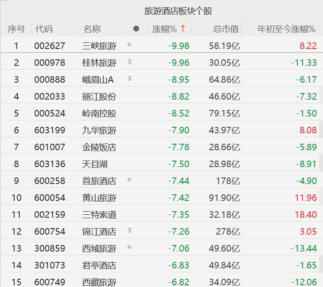Click the up-down arrow icon beside 峨眉山A
Image resolution: width=323 pixels, height=287 pixels.
129,79
